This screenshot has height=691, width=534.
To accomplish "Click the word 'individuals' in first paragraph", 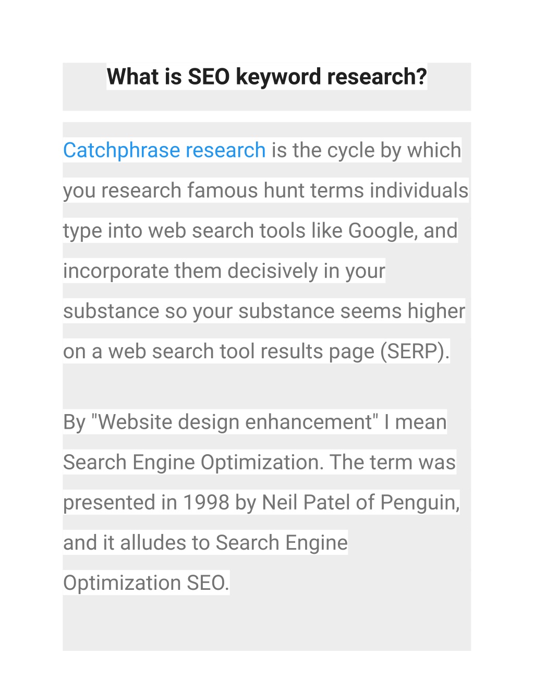I will tap(419, 190).
